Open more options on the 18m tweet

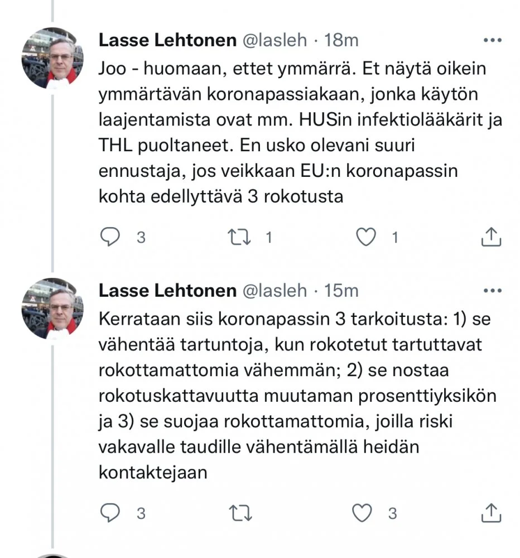pyautogui.click(x=492, y=41)
